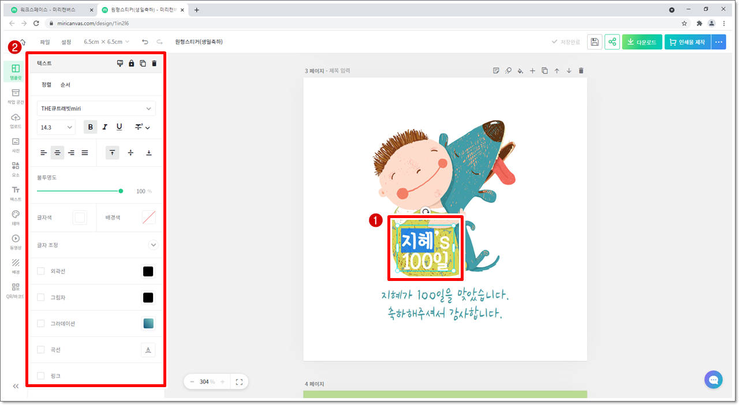Add a new page with plus icon
Image resolution: width=739 pixels, height=405 pixels.
[533, 71]
